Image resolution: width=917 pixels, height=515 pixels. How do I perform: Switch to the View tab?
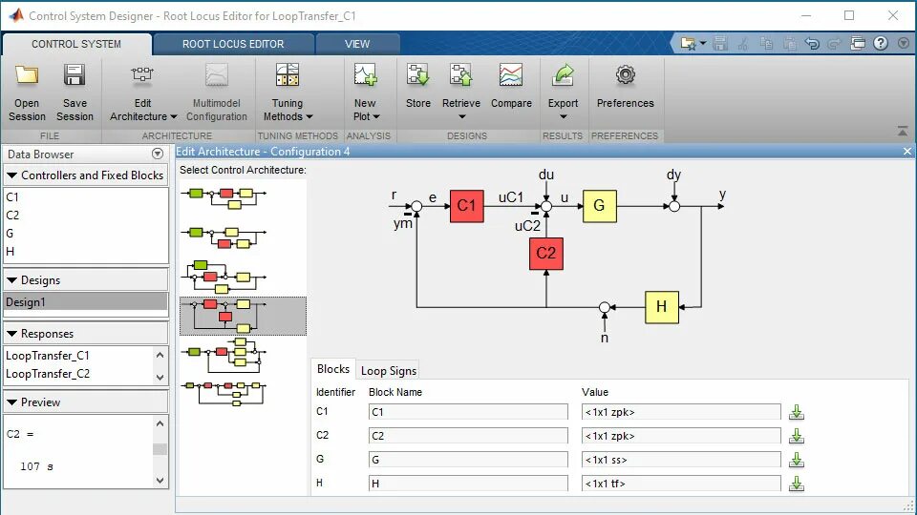357,45
